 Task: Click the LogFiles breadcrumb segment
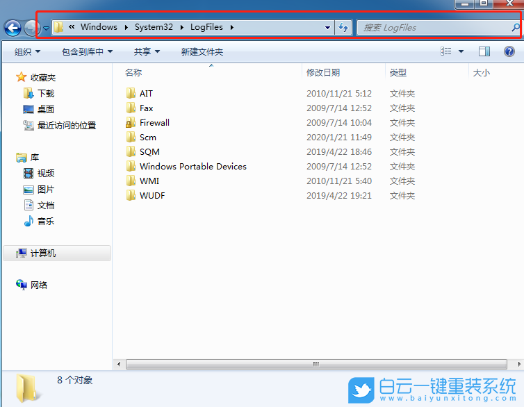tap(206, 27)
